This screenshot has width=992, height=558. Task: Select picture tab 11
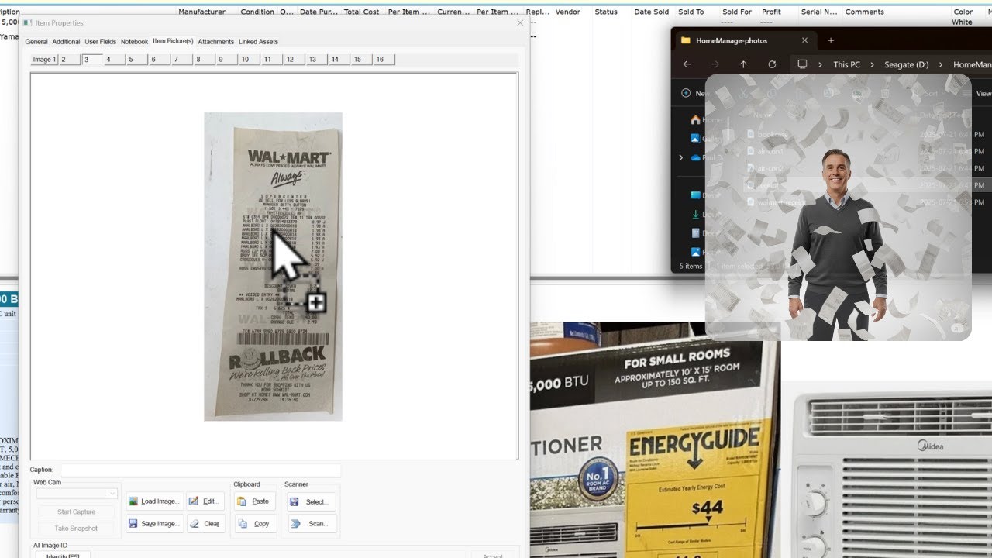click(272, 60)
